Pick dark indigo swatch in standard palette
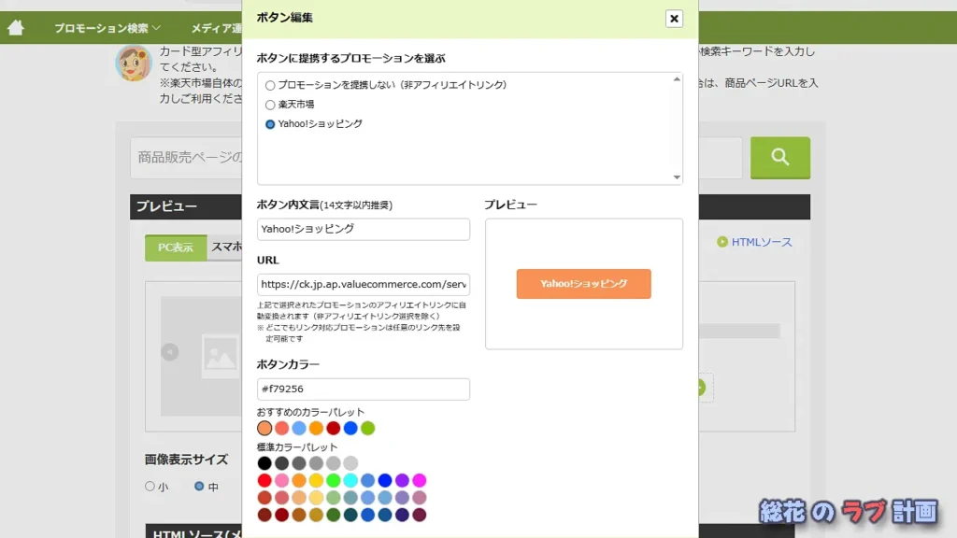Screen dimensions: 957x538 [x=402, y=515]
